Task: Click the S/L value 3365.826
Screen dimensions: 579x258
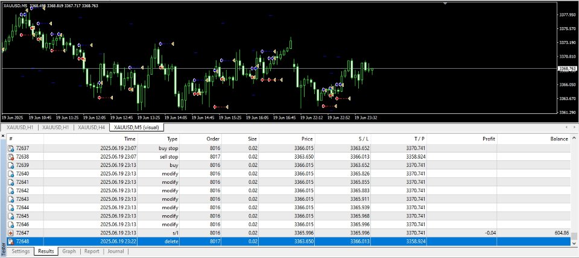Action: click(x=359, y=174)
